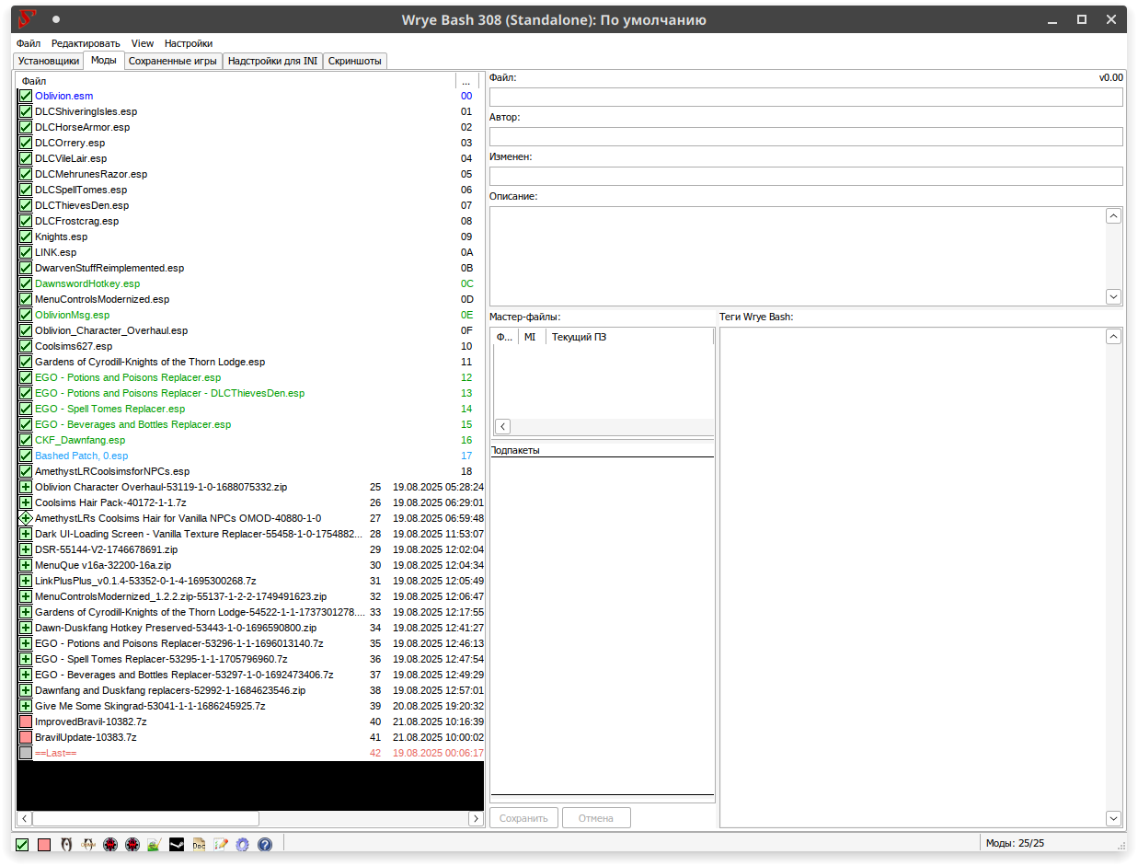Open the Редактировать menu

point(86,43)
